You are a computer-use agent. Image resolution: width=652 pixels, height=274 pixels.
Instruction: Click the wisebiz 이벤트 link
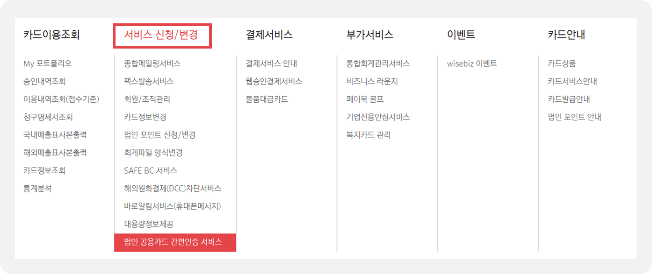click(x=472, y=63)
